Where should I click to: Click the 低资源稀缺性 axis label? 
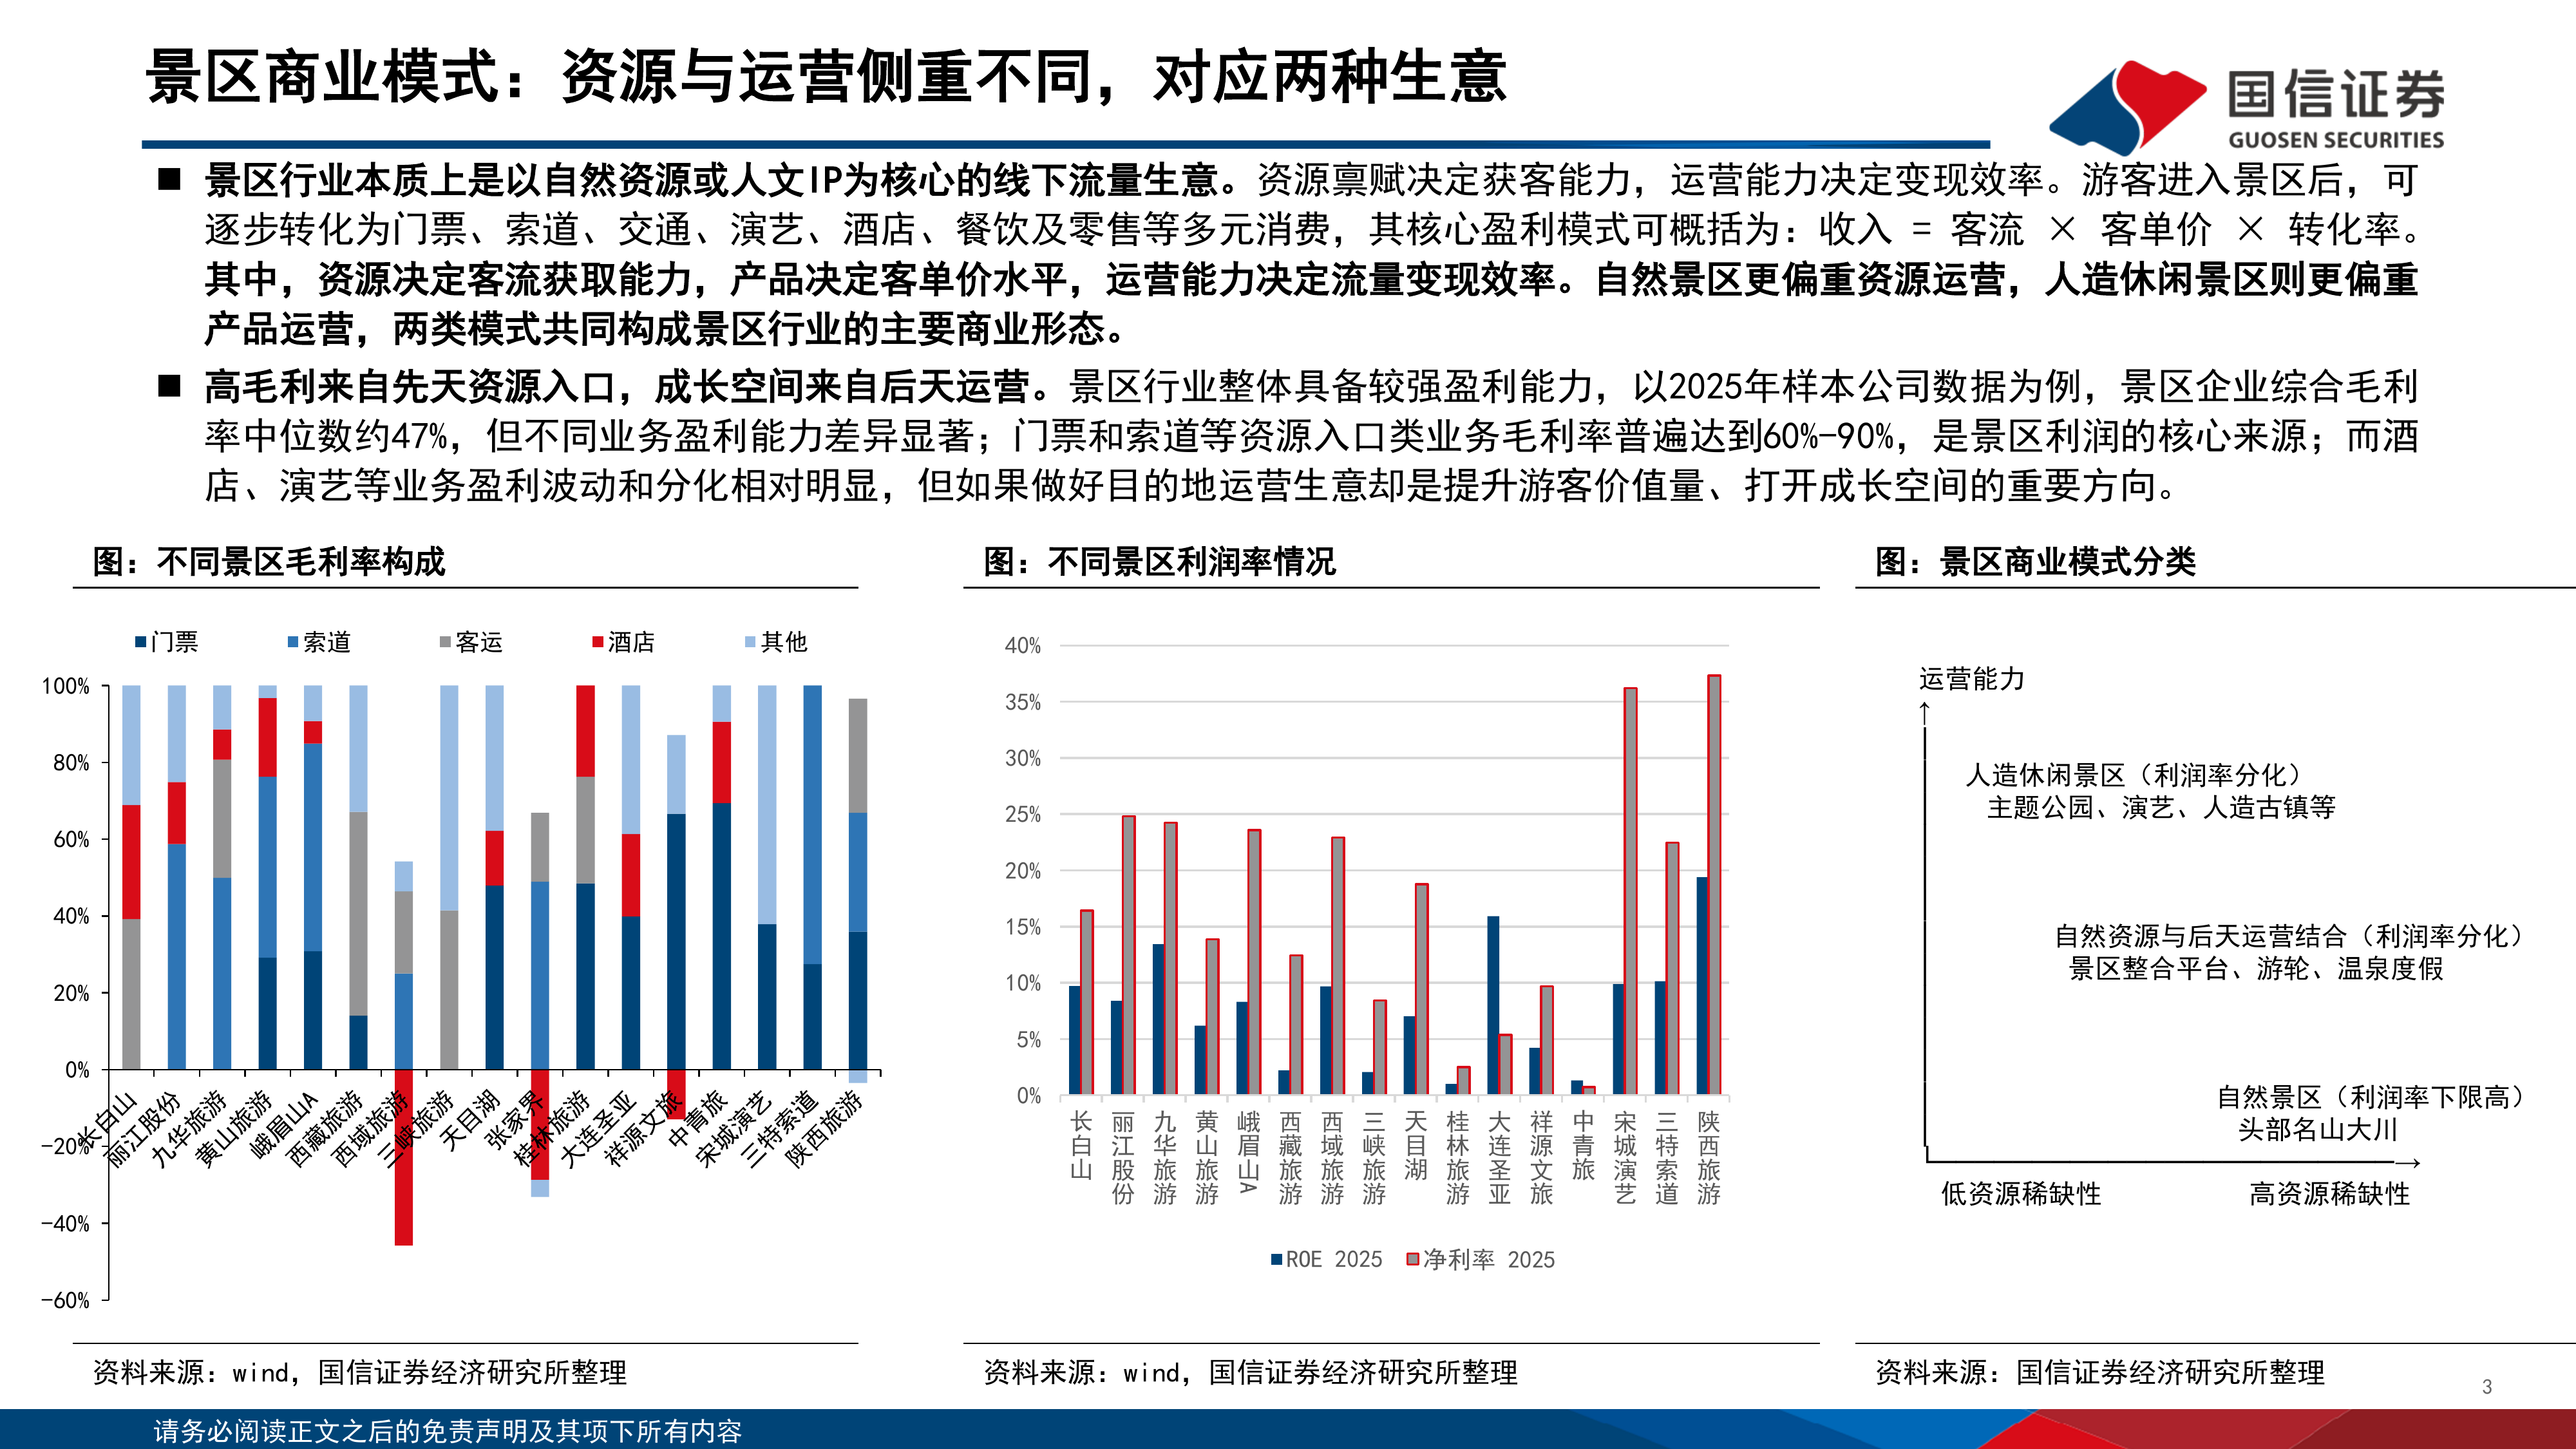tap(2021, 1194)
